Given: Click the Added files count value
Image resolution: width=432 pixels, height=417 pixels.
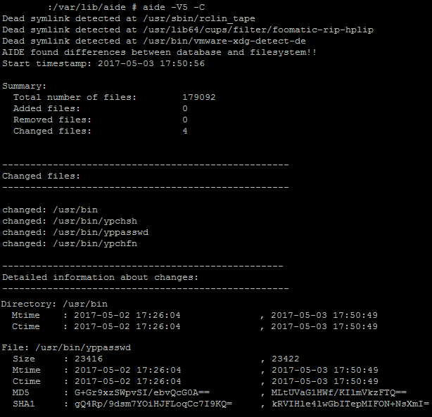Looking at the screenshot, I should (185, 108).
